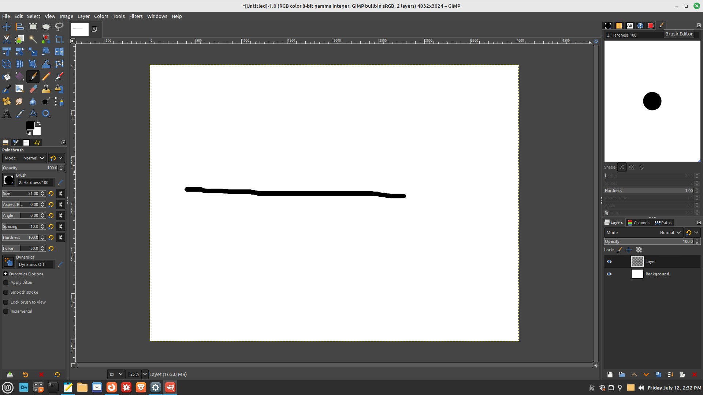The image size is (703, 395).
Task: Expand the Dynamics Options section
Action: click(5, 274)
